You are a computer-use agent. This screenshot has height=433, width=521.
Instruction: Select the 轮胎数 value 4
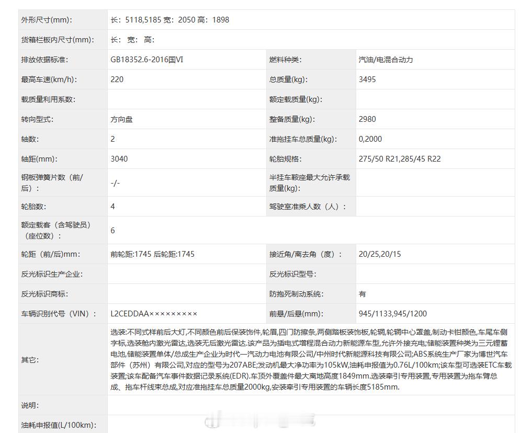tap(112, 207)
